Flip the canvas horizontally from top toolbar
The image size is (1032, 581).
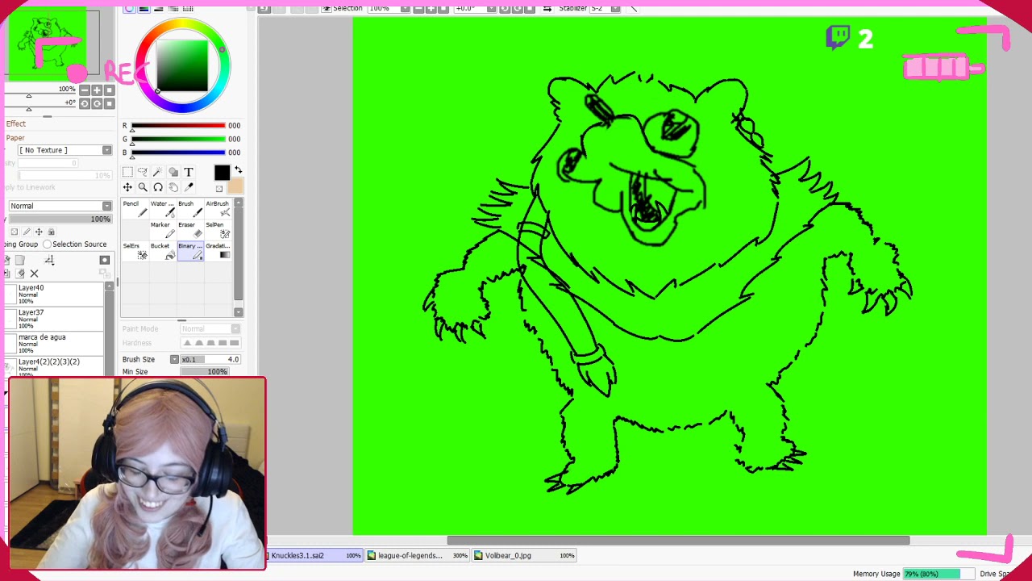coord(547,8)
